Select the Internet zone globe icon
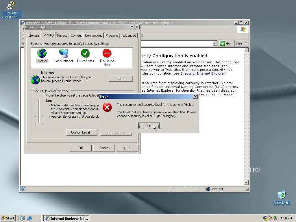Screen dimensions: 296x222 [x=42, y=53]
